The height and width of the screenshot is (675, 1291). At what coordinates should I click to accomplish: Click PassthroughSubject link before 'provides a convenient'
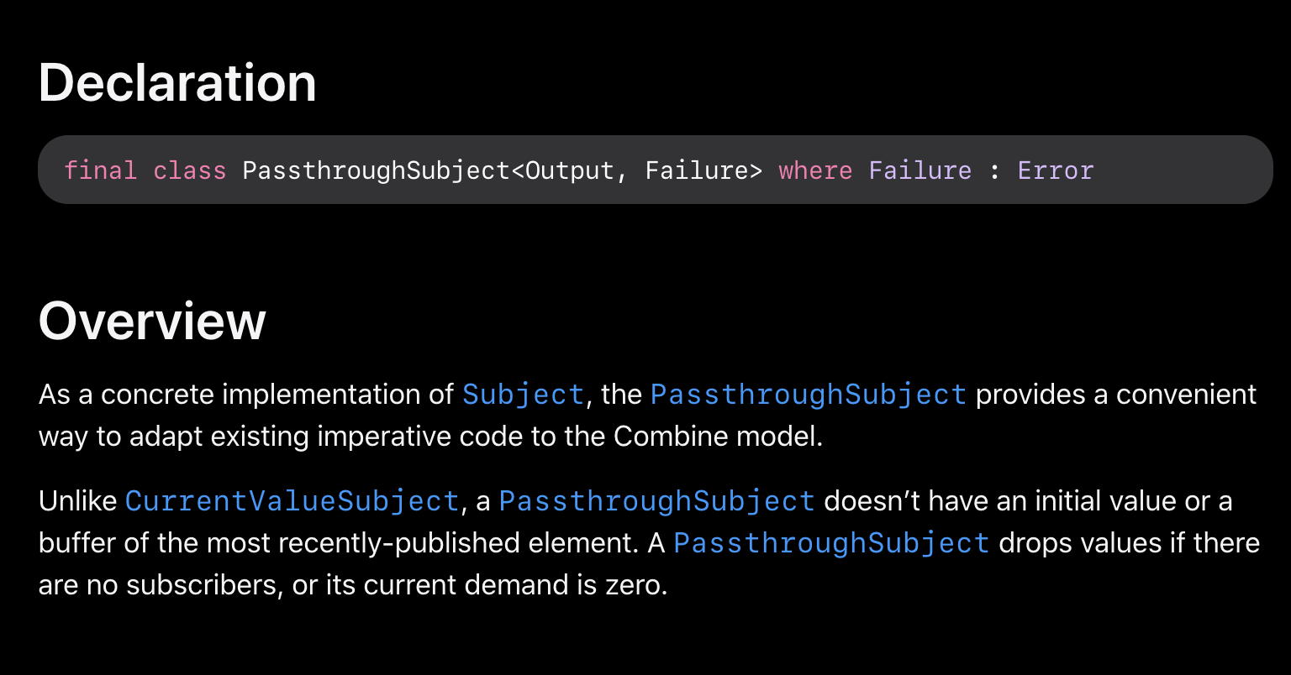click(808, 395)
